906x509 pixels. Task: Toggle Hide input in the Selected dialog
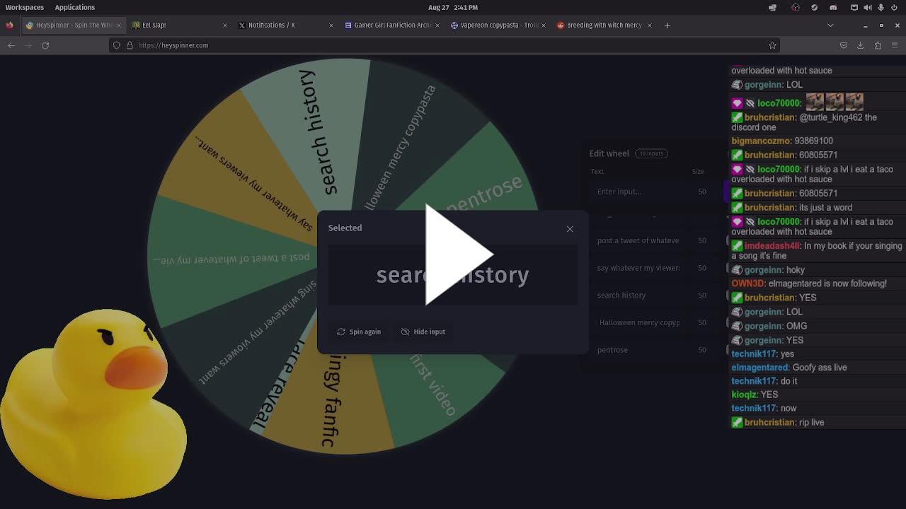[x=423, y=332]
